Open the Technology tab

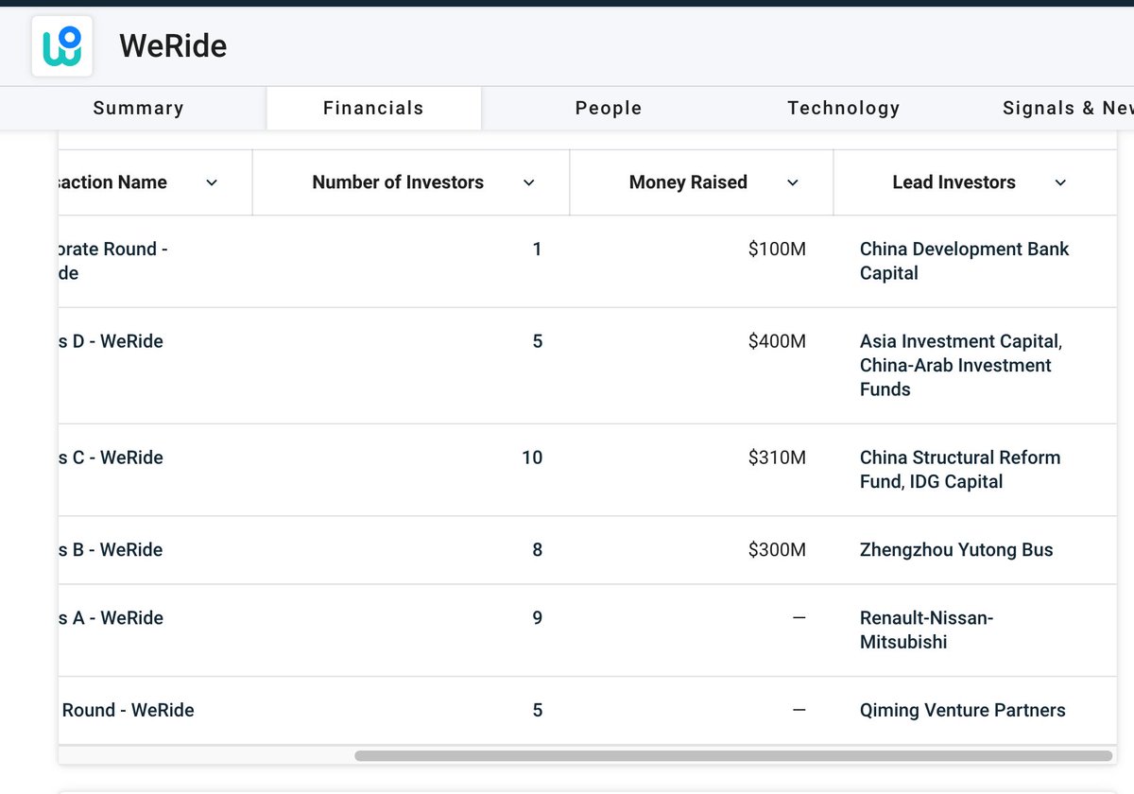click(x=843, y=109)
